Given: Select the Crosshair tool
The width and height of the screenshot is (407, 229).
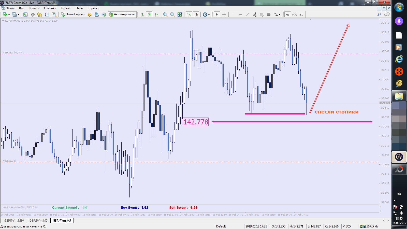Looking at the screenshot, I should [224, 15].
